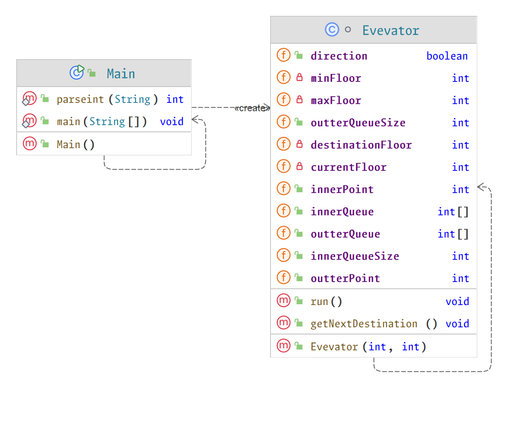Click the public visibility icon beside Main title
The image size is (507, 425).
(92, 73)
